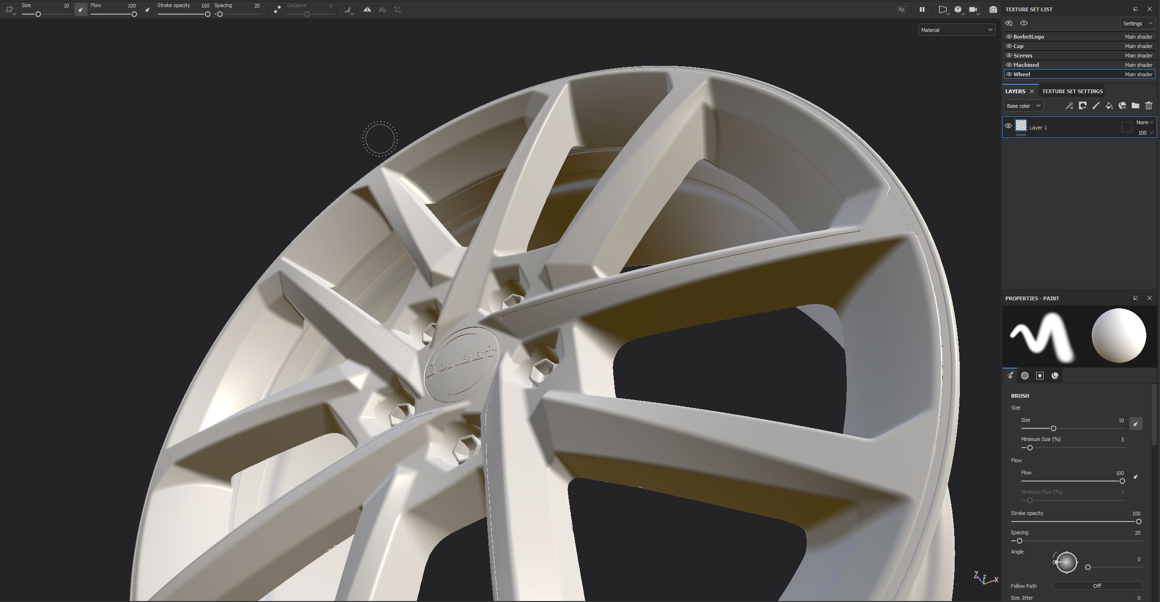Take a viewport screenshot with the camera icon

[x=993, y=9]
